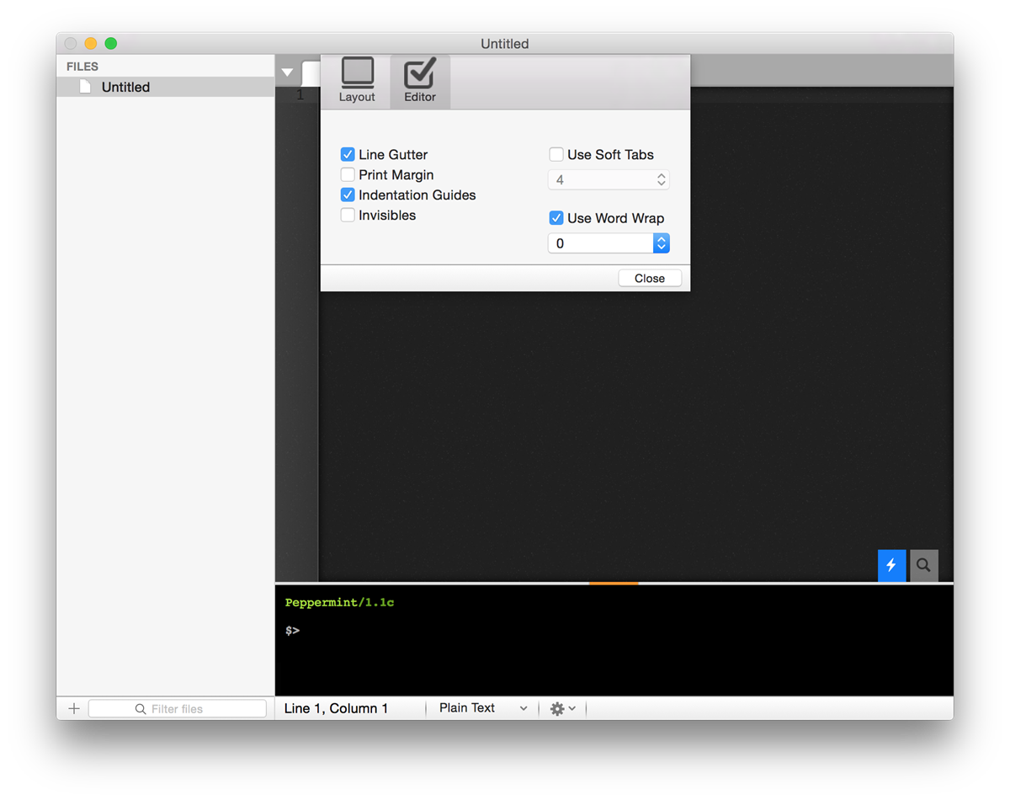The width and height of the screenshot is (1010, 800).
Task: Open the gear settings menu
Action: click(x=562, y=709)
